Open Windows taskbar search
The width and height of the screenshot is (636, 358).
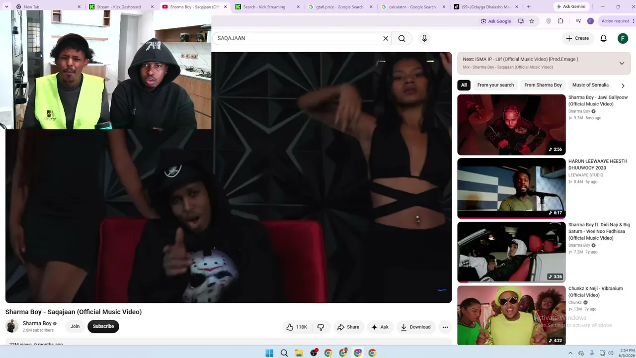point(284,353)
